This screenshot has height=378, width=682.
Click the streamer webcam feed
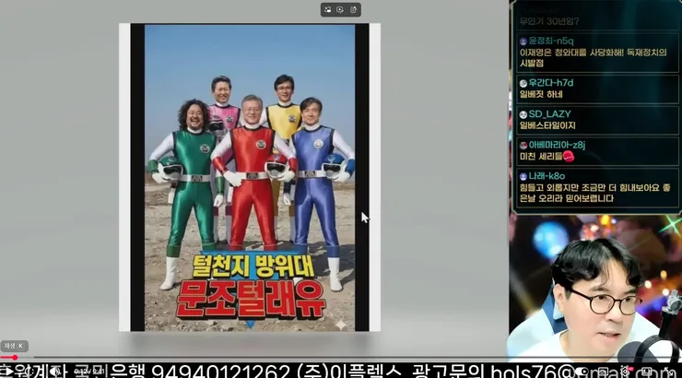point(595,288)
